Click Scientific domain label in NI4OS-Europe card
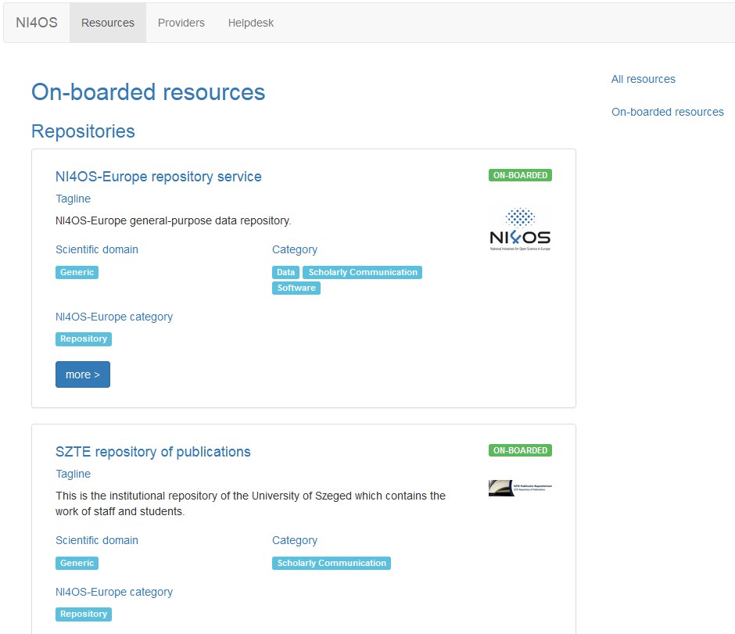The image size is (735, 634). 97,249
